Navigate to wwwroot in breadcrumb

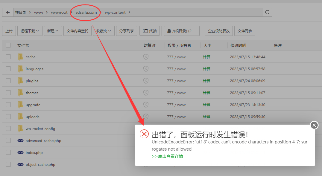(59, 12)
